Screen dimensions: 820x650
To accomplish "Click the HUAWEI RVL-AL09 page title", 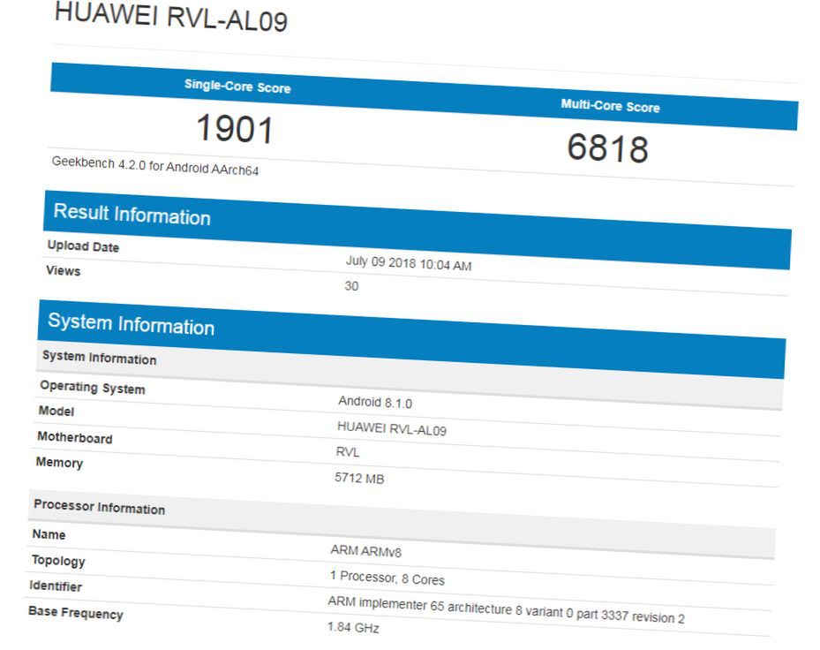I will [x=170, y=16].
